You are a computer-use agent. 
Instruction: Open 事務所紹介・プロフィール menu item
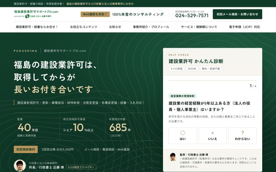pyautogui.click(x=151, y=27)
